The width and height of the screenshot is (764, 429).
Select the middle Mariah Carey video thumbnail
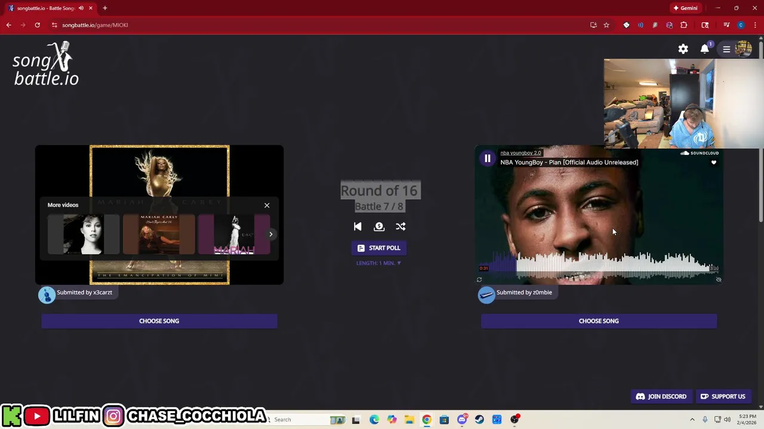(x=159, y=234)
